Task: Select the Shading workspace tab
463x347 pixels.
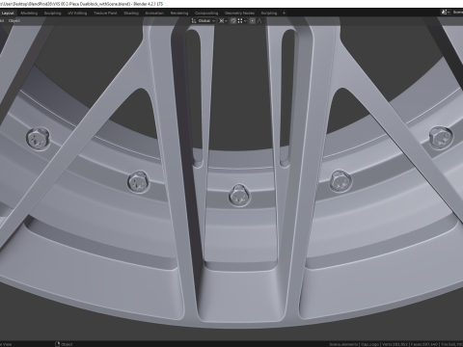Action: pyautogui.click(x=131, y=13)
